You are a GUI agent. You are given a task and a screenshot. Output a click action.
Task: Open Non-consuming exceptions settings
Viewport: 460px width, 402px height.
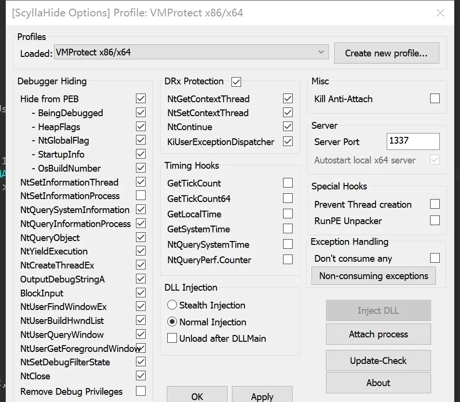[374, 276]
